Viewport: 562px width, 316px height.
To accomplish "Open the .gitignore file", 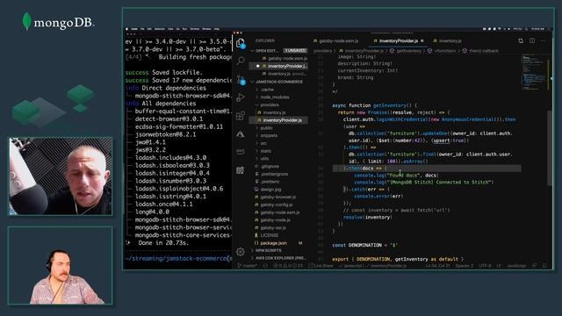I will coord(270,166).
